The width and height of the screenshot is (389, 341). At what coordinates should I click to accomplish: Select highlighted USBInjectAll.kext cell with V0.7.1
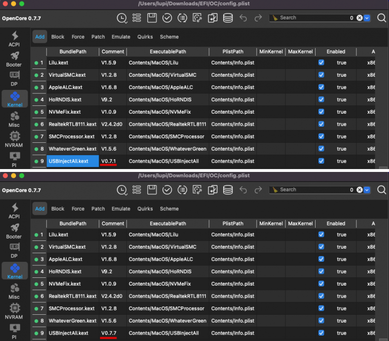tap(73, 161)
